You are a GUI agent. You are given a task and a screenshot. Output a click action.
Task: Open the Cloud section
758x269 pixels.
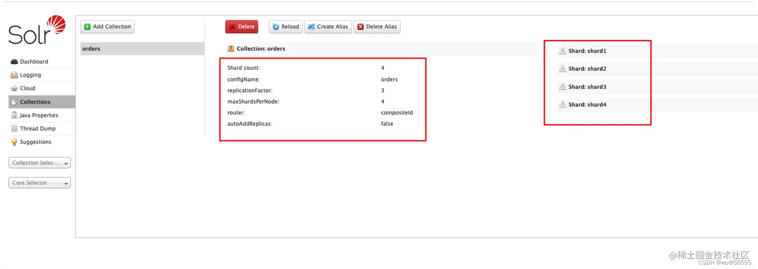click(42, 88)
